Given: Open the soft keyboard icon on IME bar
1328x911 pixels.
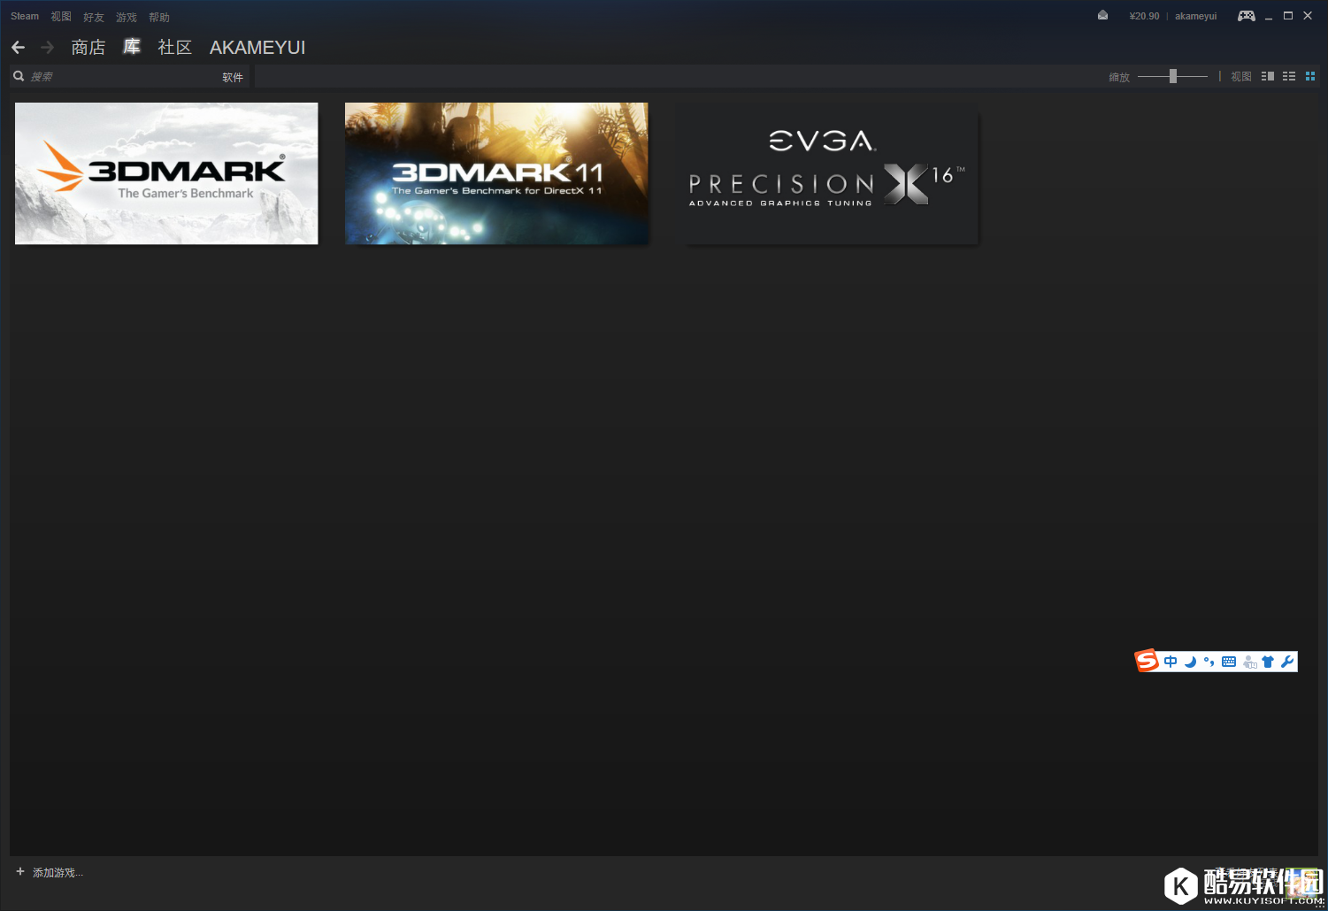Looking at the screenshot, I should (1229, 662).
